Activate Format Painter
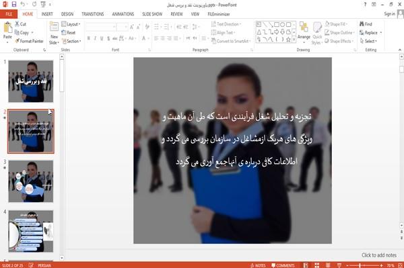404x268 pixels. [29, 41]
